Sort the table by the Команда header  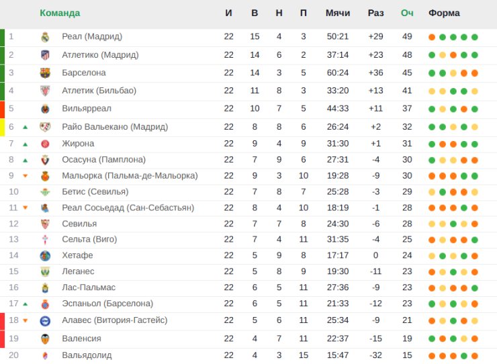click(x=60, y=13)
